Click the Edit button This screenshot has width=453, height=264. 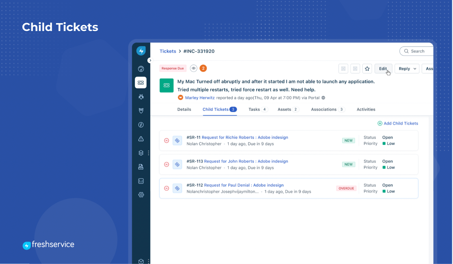(x=383, y=69)
